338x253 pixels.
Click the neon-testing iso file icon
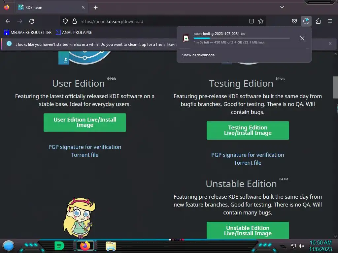pos(186,38)
